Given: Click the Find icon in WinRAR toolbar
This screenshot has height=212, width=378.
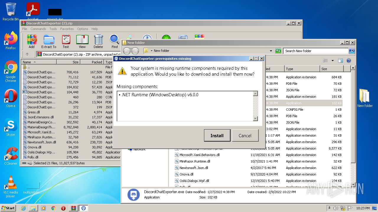Looking at the screenshot, I should point(115,41).
